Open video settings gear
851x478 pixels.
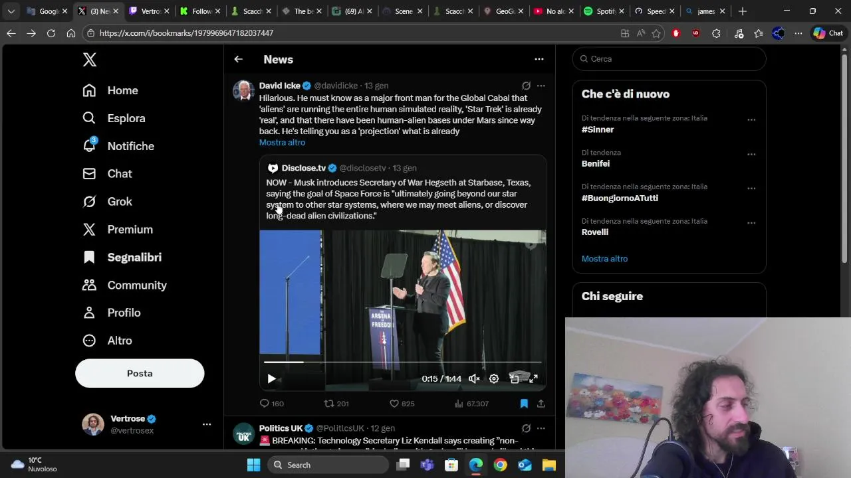(494, 378)
